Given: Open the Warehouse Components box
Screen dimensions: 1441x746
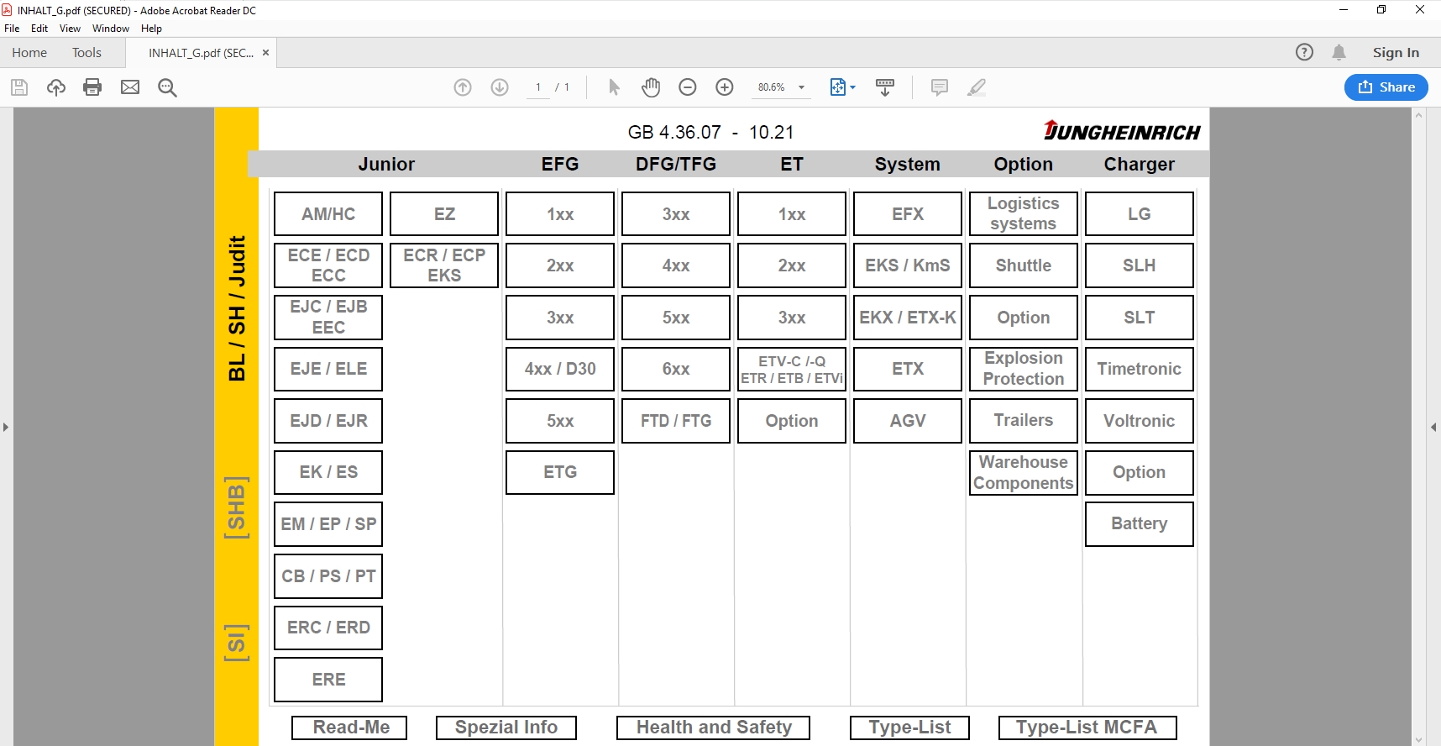Looking at the screenshot, I should point(1024,472).
